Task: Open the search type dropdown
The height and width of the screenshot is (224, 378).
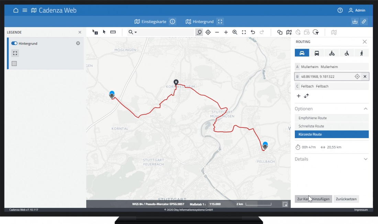Action: pos(136,32)
